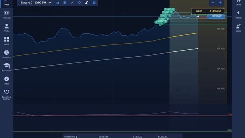Screen dimensions: 245x138
Task: Click the crosshair target tool in the toolbar
Action: click(79, 3)
